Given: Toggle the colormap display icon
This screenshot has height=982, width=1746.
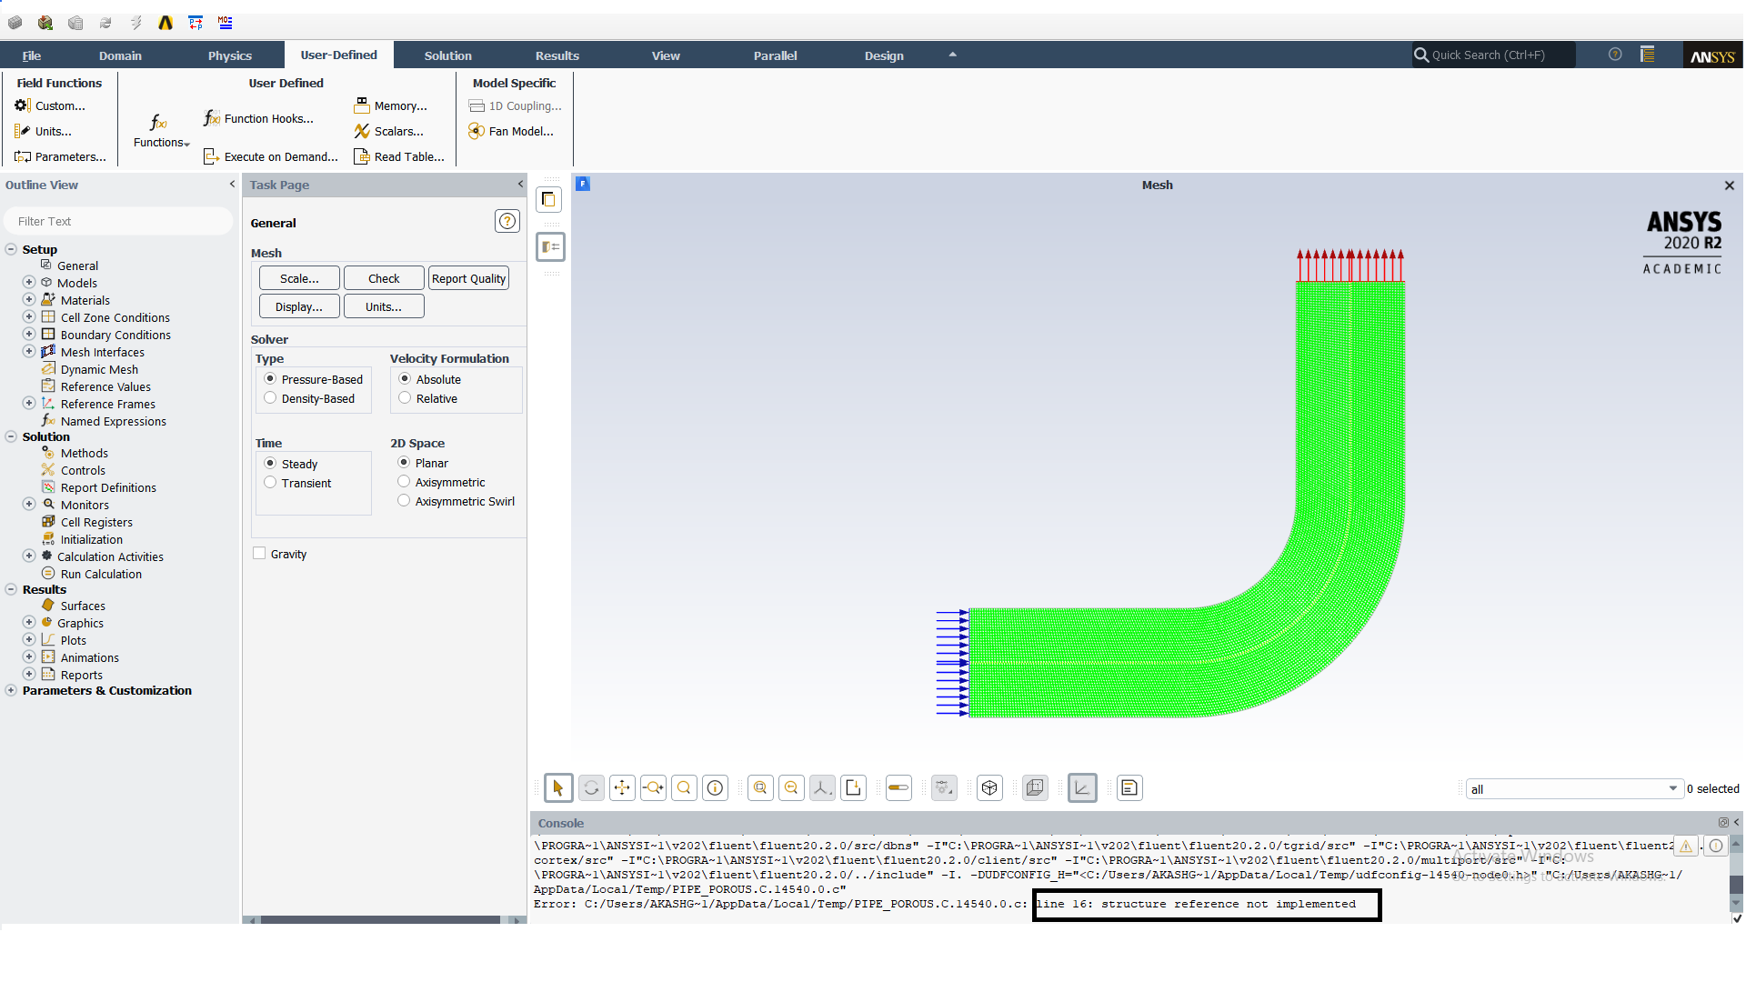Looking at the screenshot, I should tap(898, 788).
